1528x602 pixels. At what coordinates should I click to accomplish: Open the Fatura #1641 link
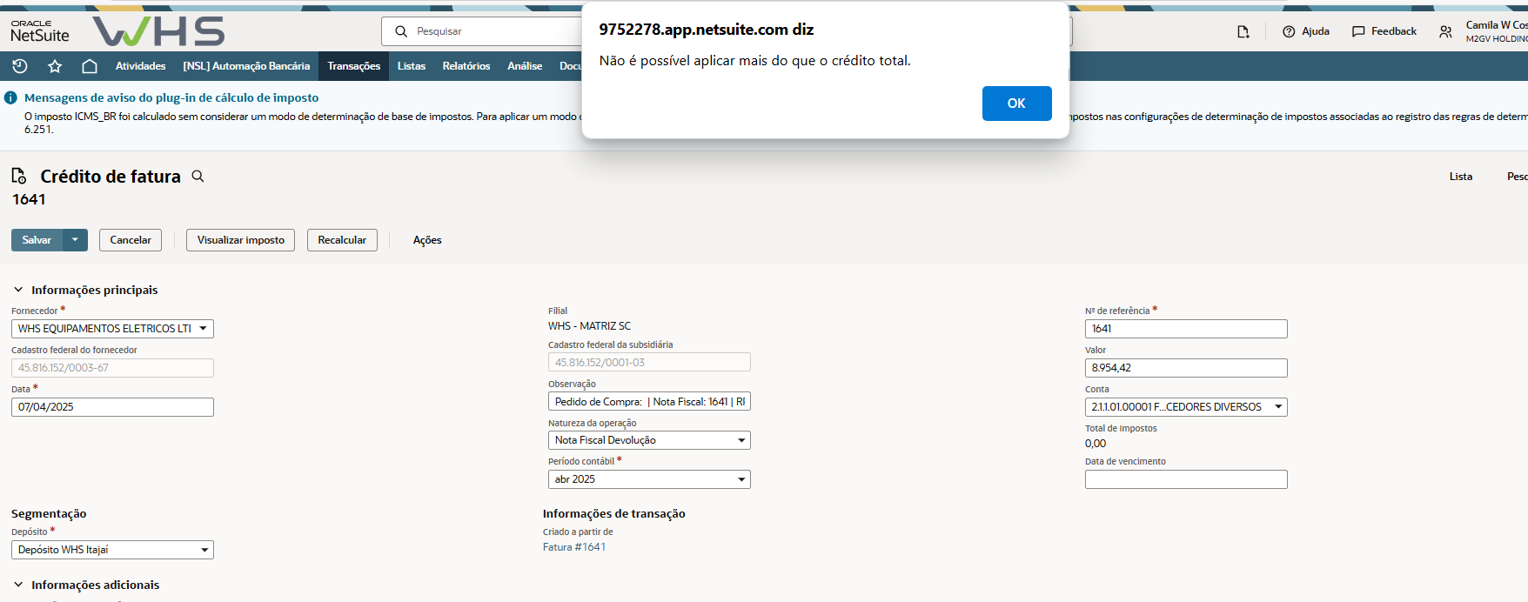[x=574, y=547]
